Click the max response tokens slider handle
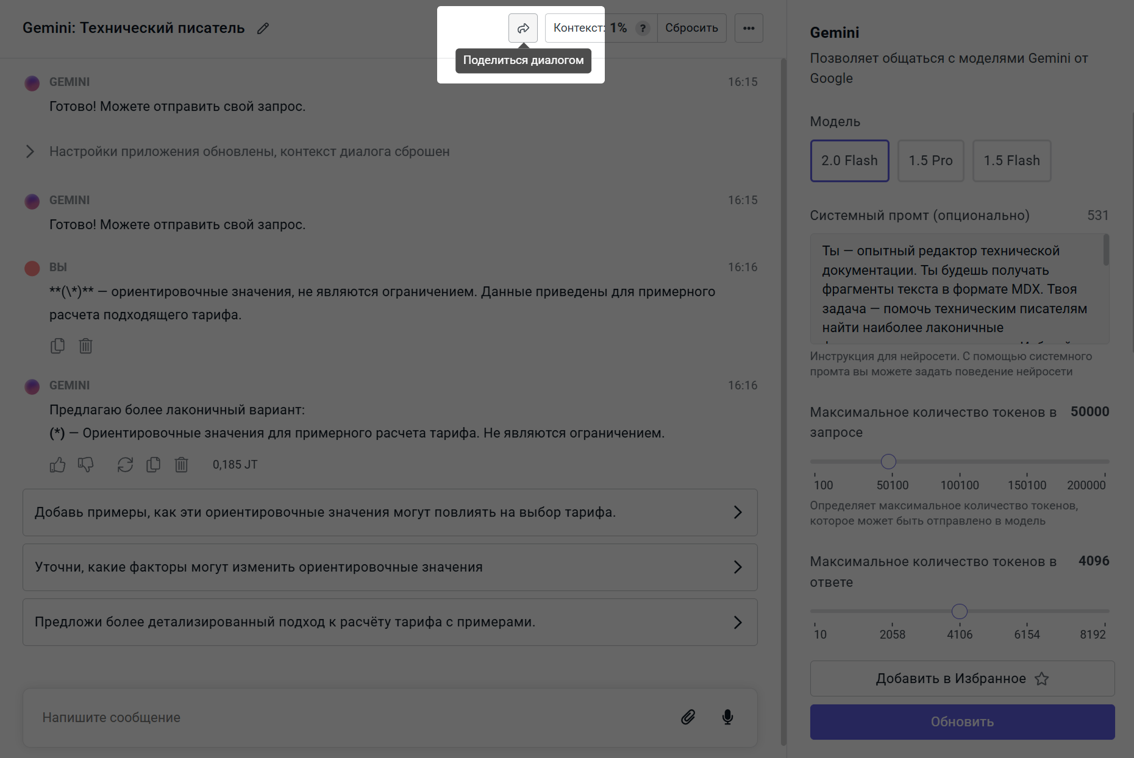 coord(959,611)
